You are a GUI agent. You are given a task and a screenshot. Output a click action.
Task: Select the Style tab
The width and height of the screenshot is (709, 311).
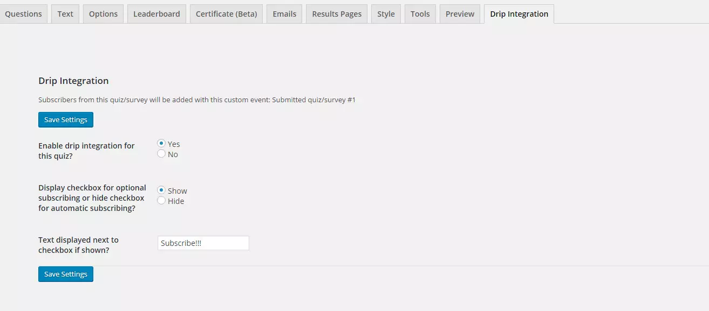click(x=386, y=14)
